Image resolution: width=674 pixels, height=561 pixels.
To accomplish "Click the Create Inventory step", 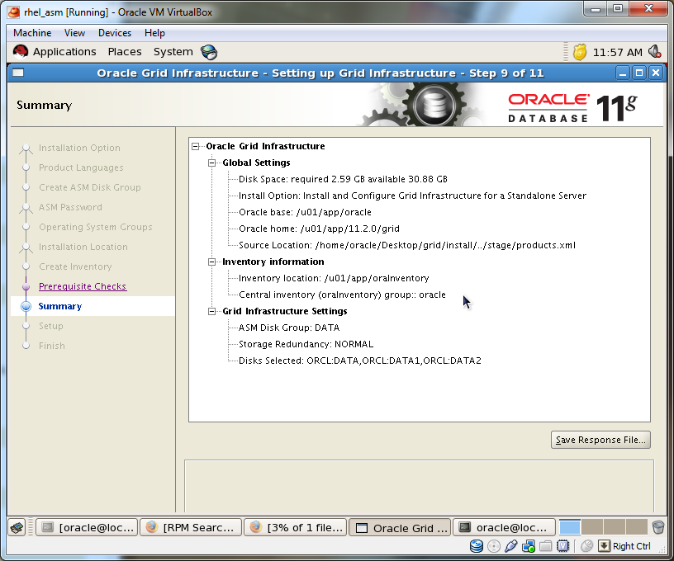I will (x=75, y=266).
